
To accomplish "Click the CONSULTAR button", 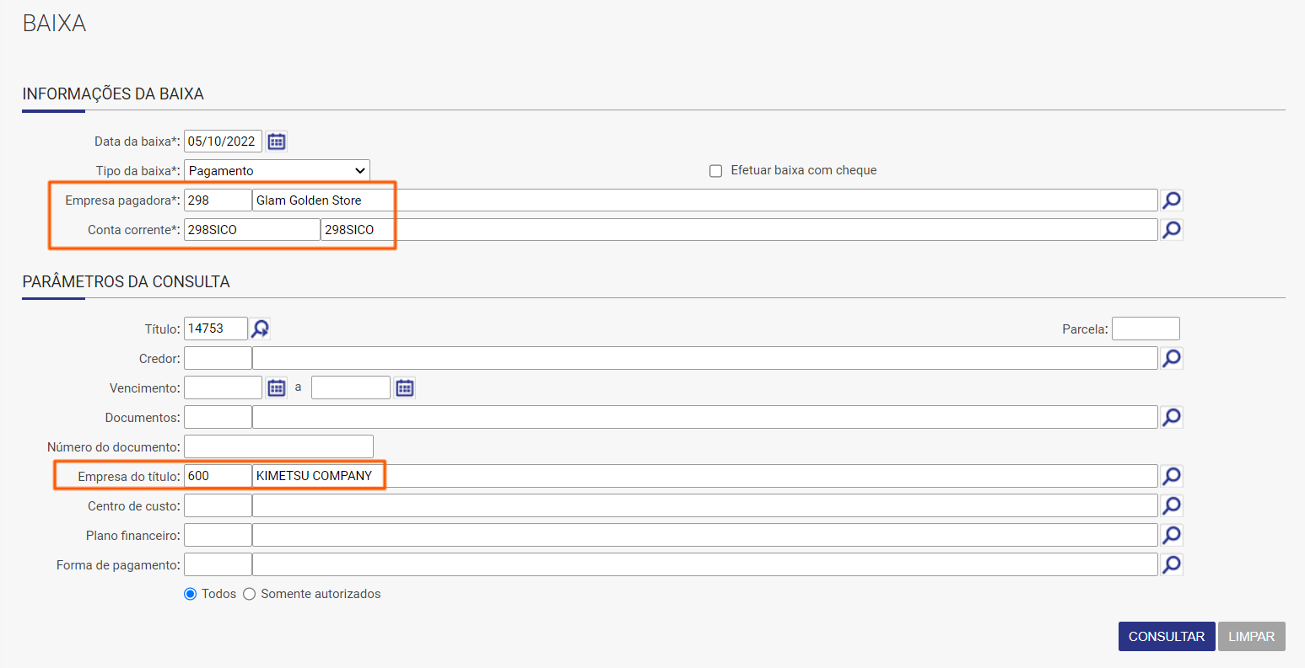I will (1167, 637).
